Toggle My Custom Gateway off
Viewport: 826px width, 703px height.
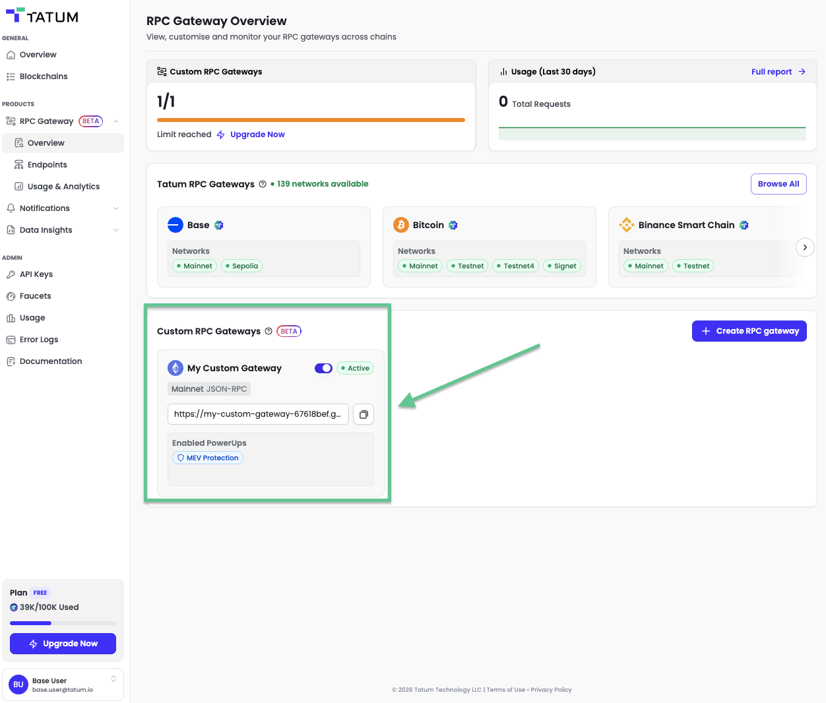tap(323, 368)
